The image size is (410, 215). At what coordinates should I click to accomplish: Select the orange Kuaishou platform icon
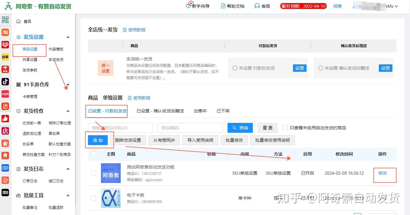pos(5,106)
